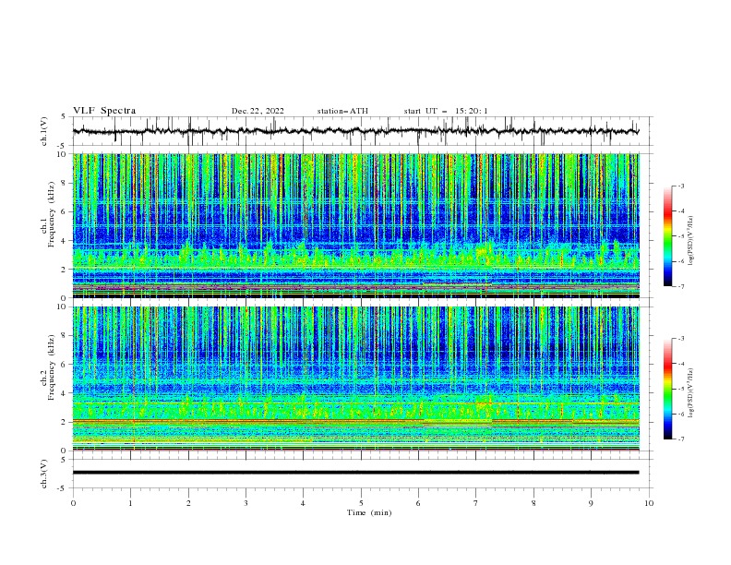Image resolution: width=731 pixels, height=565 pixels.
Task: Click time-axis tick label 6
Action: [x=418, y=503]
